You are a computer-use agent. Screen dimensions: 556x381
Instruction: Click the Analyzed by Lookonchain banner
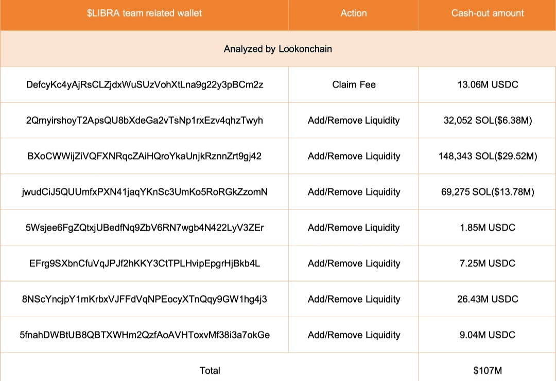click(x=277, y=49)
